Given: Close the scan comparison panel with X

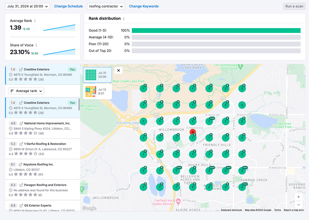Looking at the screenshot, I should click(118, 70).
